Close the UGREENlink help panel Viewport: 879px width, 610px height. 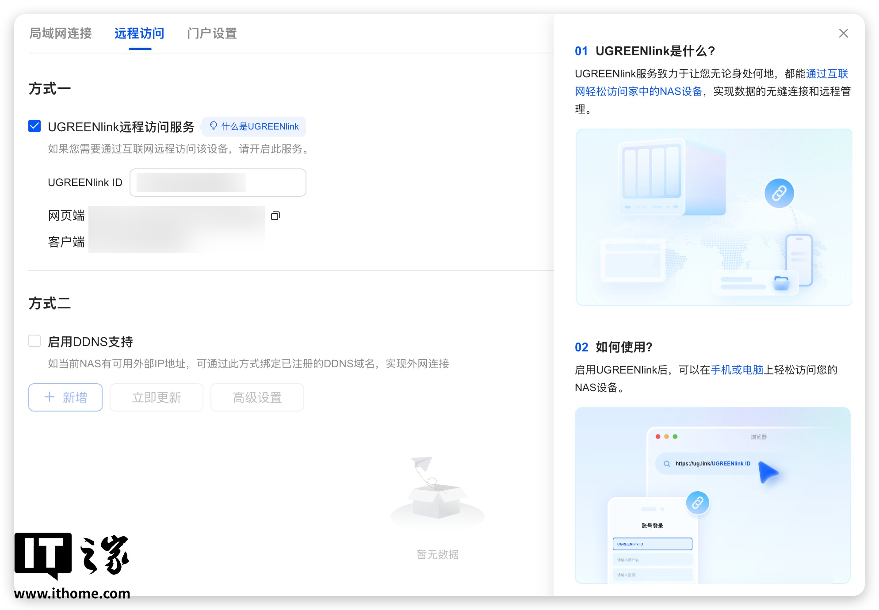(844, 33)
